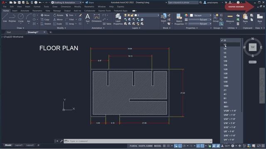Viewport: 266px width, 149px height.
Task: Select scale 1:50 from list
Action: [x=230, y=82]
